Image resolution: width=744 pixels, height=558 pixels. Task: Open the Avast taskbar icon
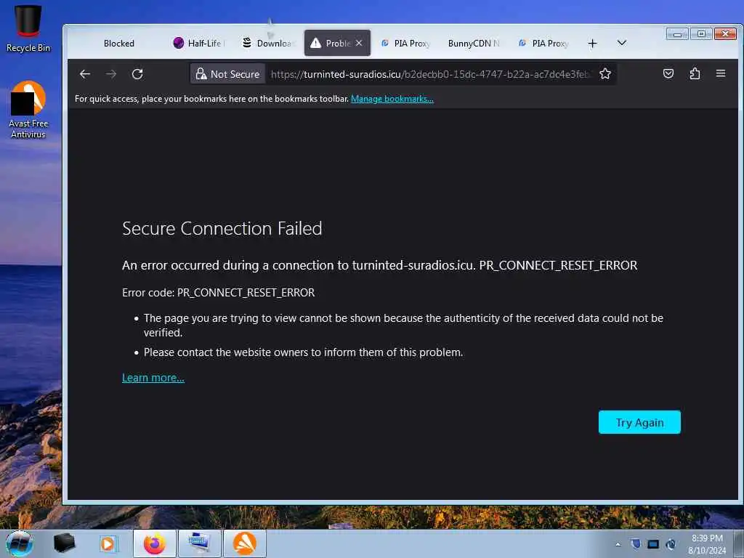click(244, 543)
